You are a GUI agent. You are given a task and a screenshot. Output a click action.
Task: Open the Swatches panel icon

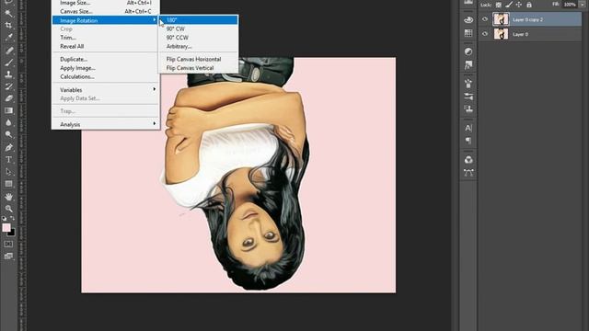[x=468, y=33]
